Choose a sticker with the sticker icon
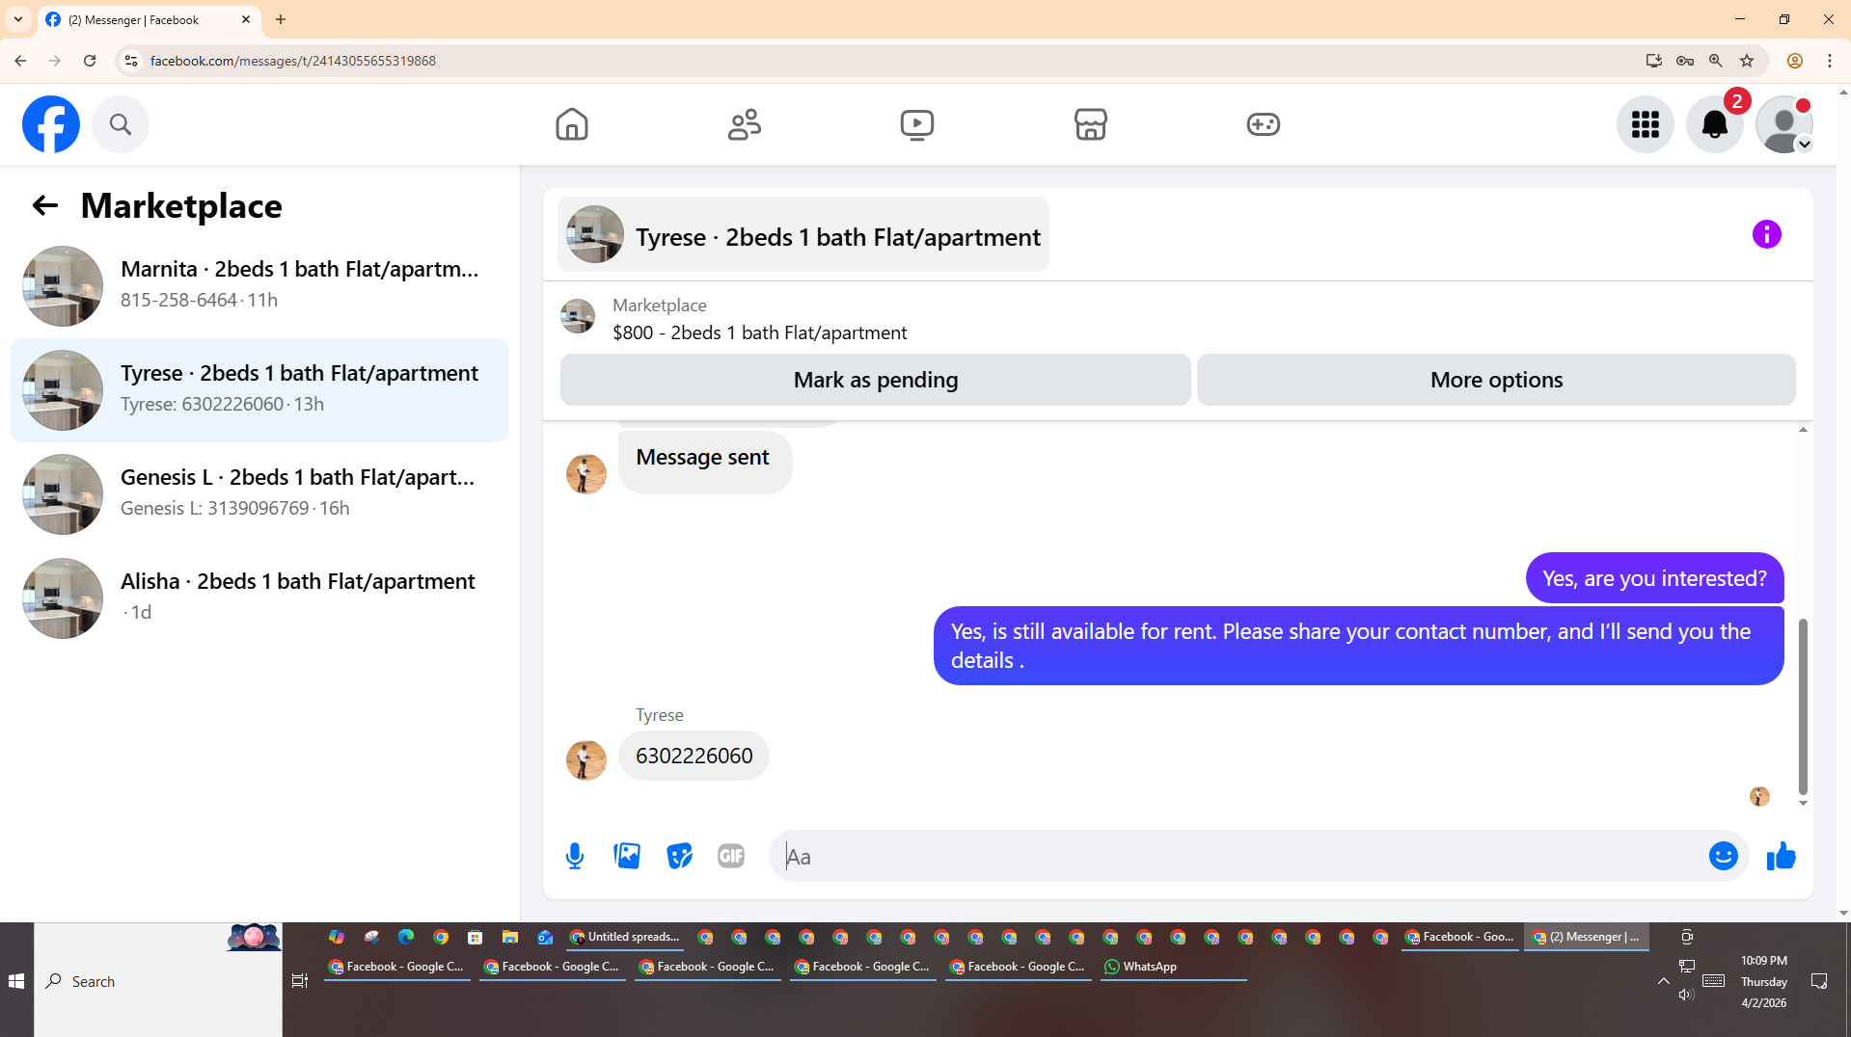 coord(679,856)
